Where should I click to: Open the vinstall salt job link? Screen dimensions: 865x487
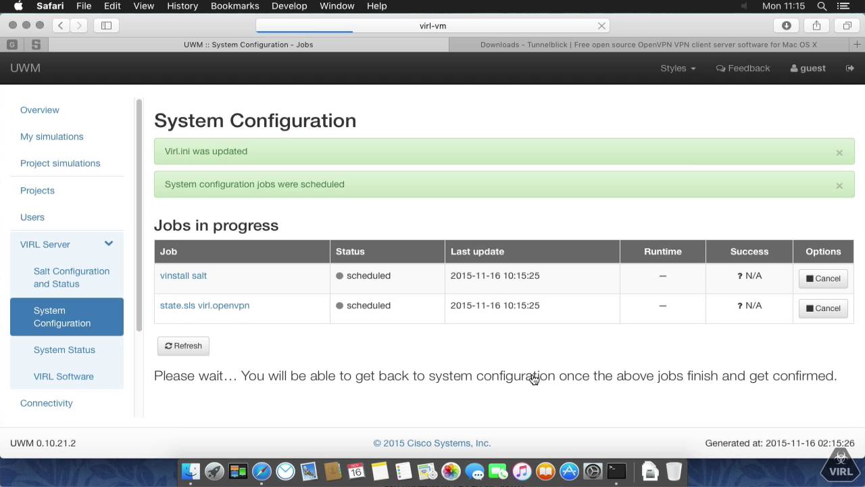183,276
